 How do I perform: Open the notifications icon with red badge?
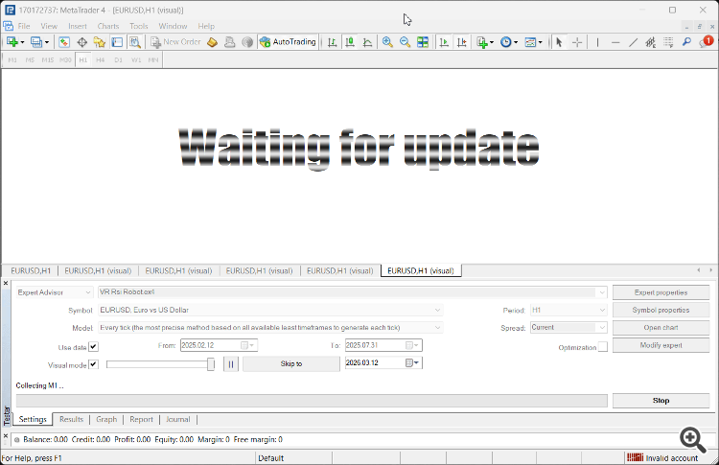pyautogui.click(x=707, y=42)
